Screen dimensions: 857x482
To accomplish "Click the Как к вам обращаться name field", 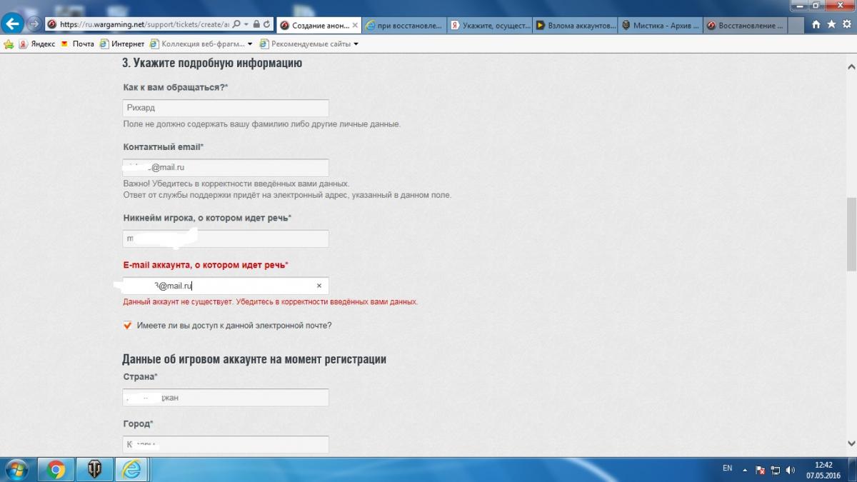I will point(226,109).
